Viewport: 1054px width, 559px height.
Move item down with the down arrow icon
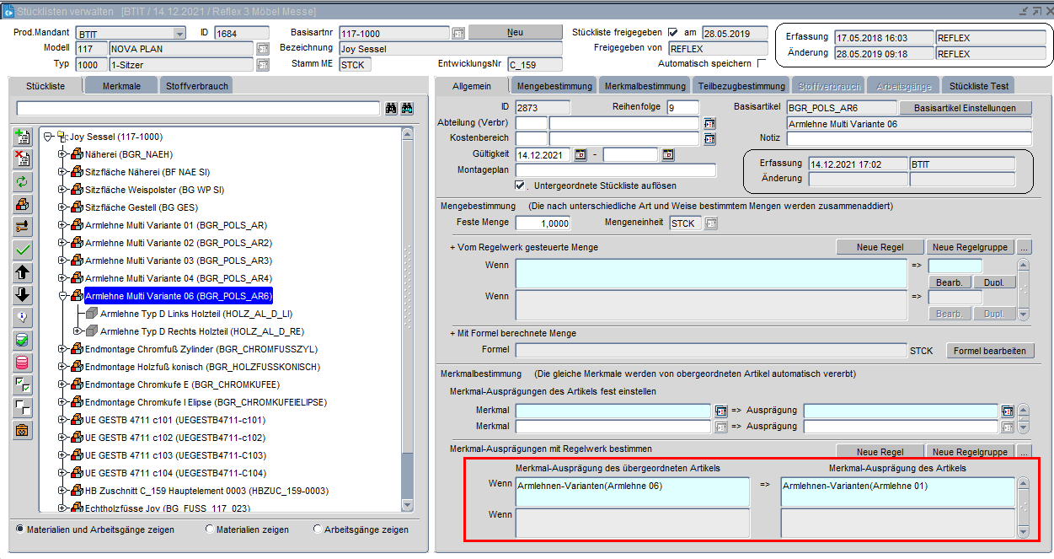(23, 295)
